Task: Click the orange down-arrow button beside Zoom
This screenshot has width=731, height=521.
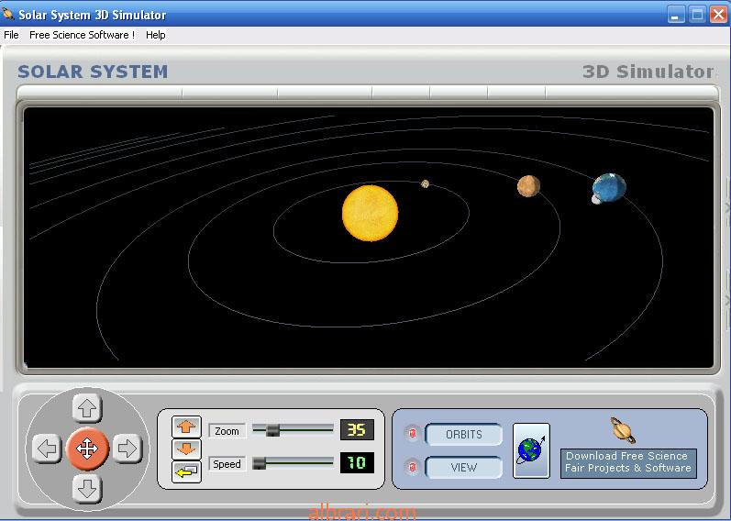Action: [x=186, y=449]
